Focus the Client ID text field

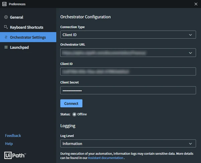[128, 71]
